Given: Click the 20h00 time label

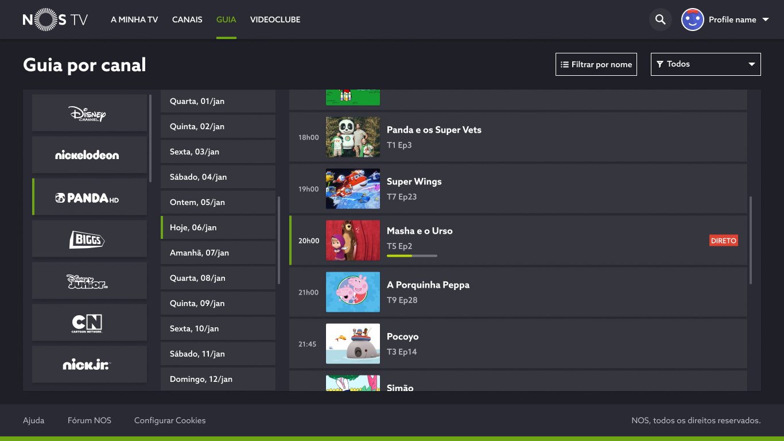Looking at the screenshot, I should [309, 241].
